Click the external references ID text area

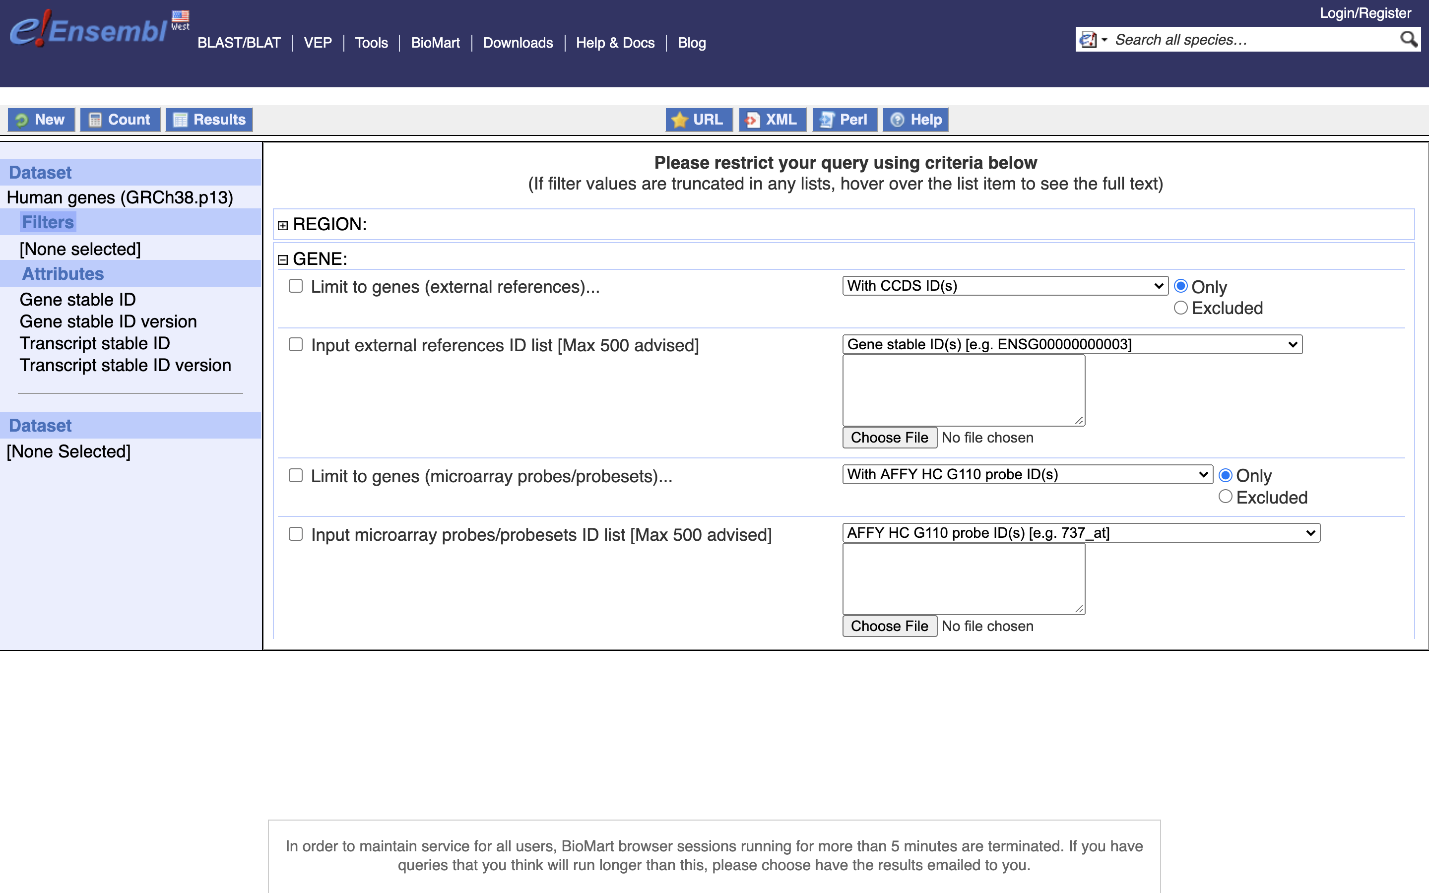964,390
